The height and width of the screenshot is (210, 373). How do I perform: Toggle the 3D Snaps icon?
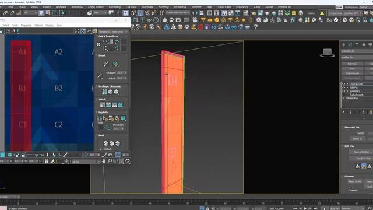click(133, 13)
